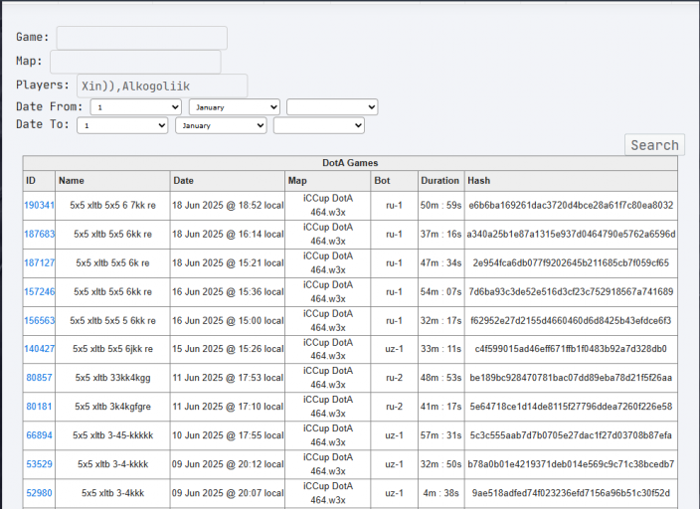Image resolution: width=700 pixels, height=509 pixels.
Task: Click hash starting with be189bc92847
Action: point(571,378)
